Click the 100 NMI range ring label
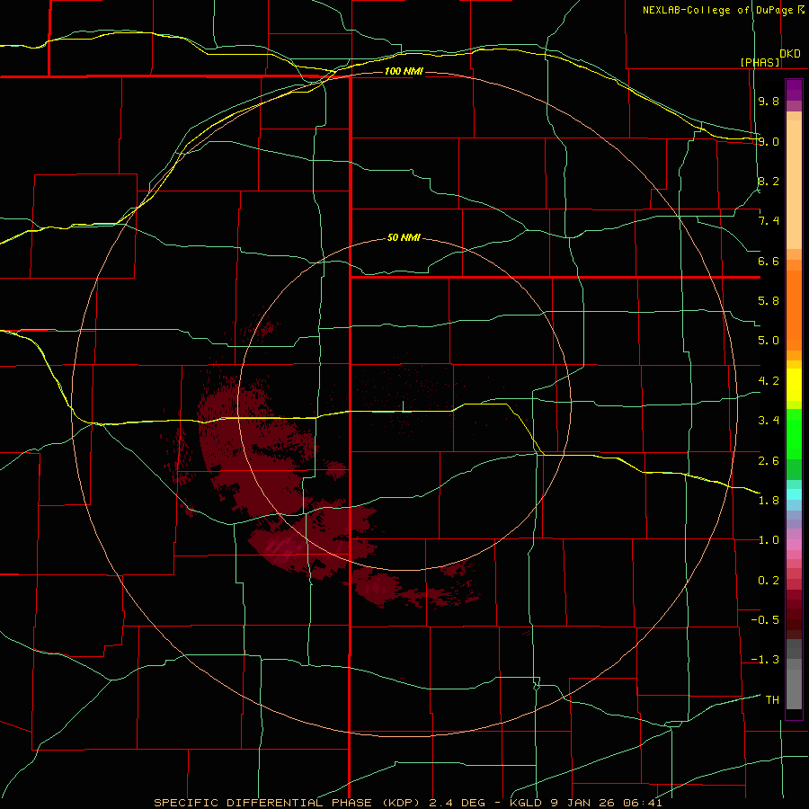The image size is (809, 809). pos(404,71)
